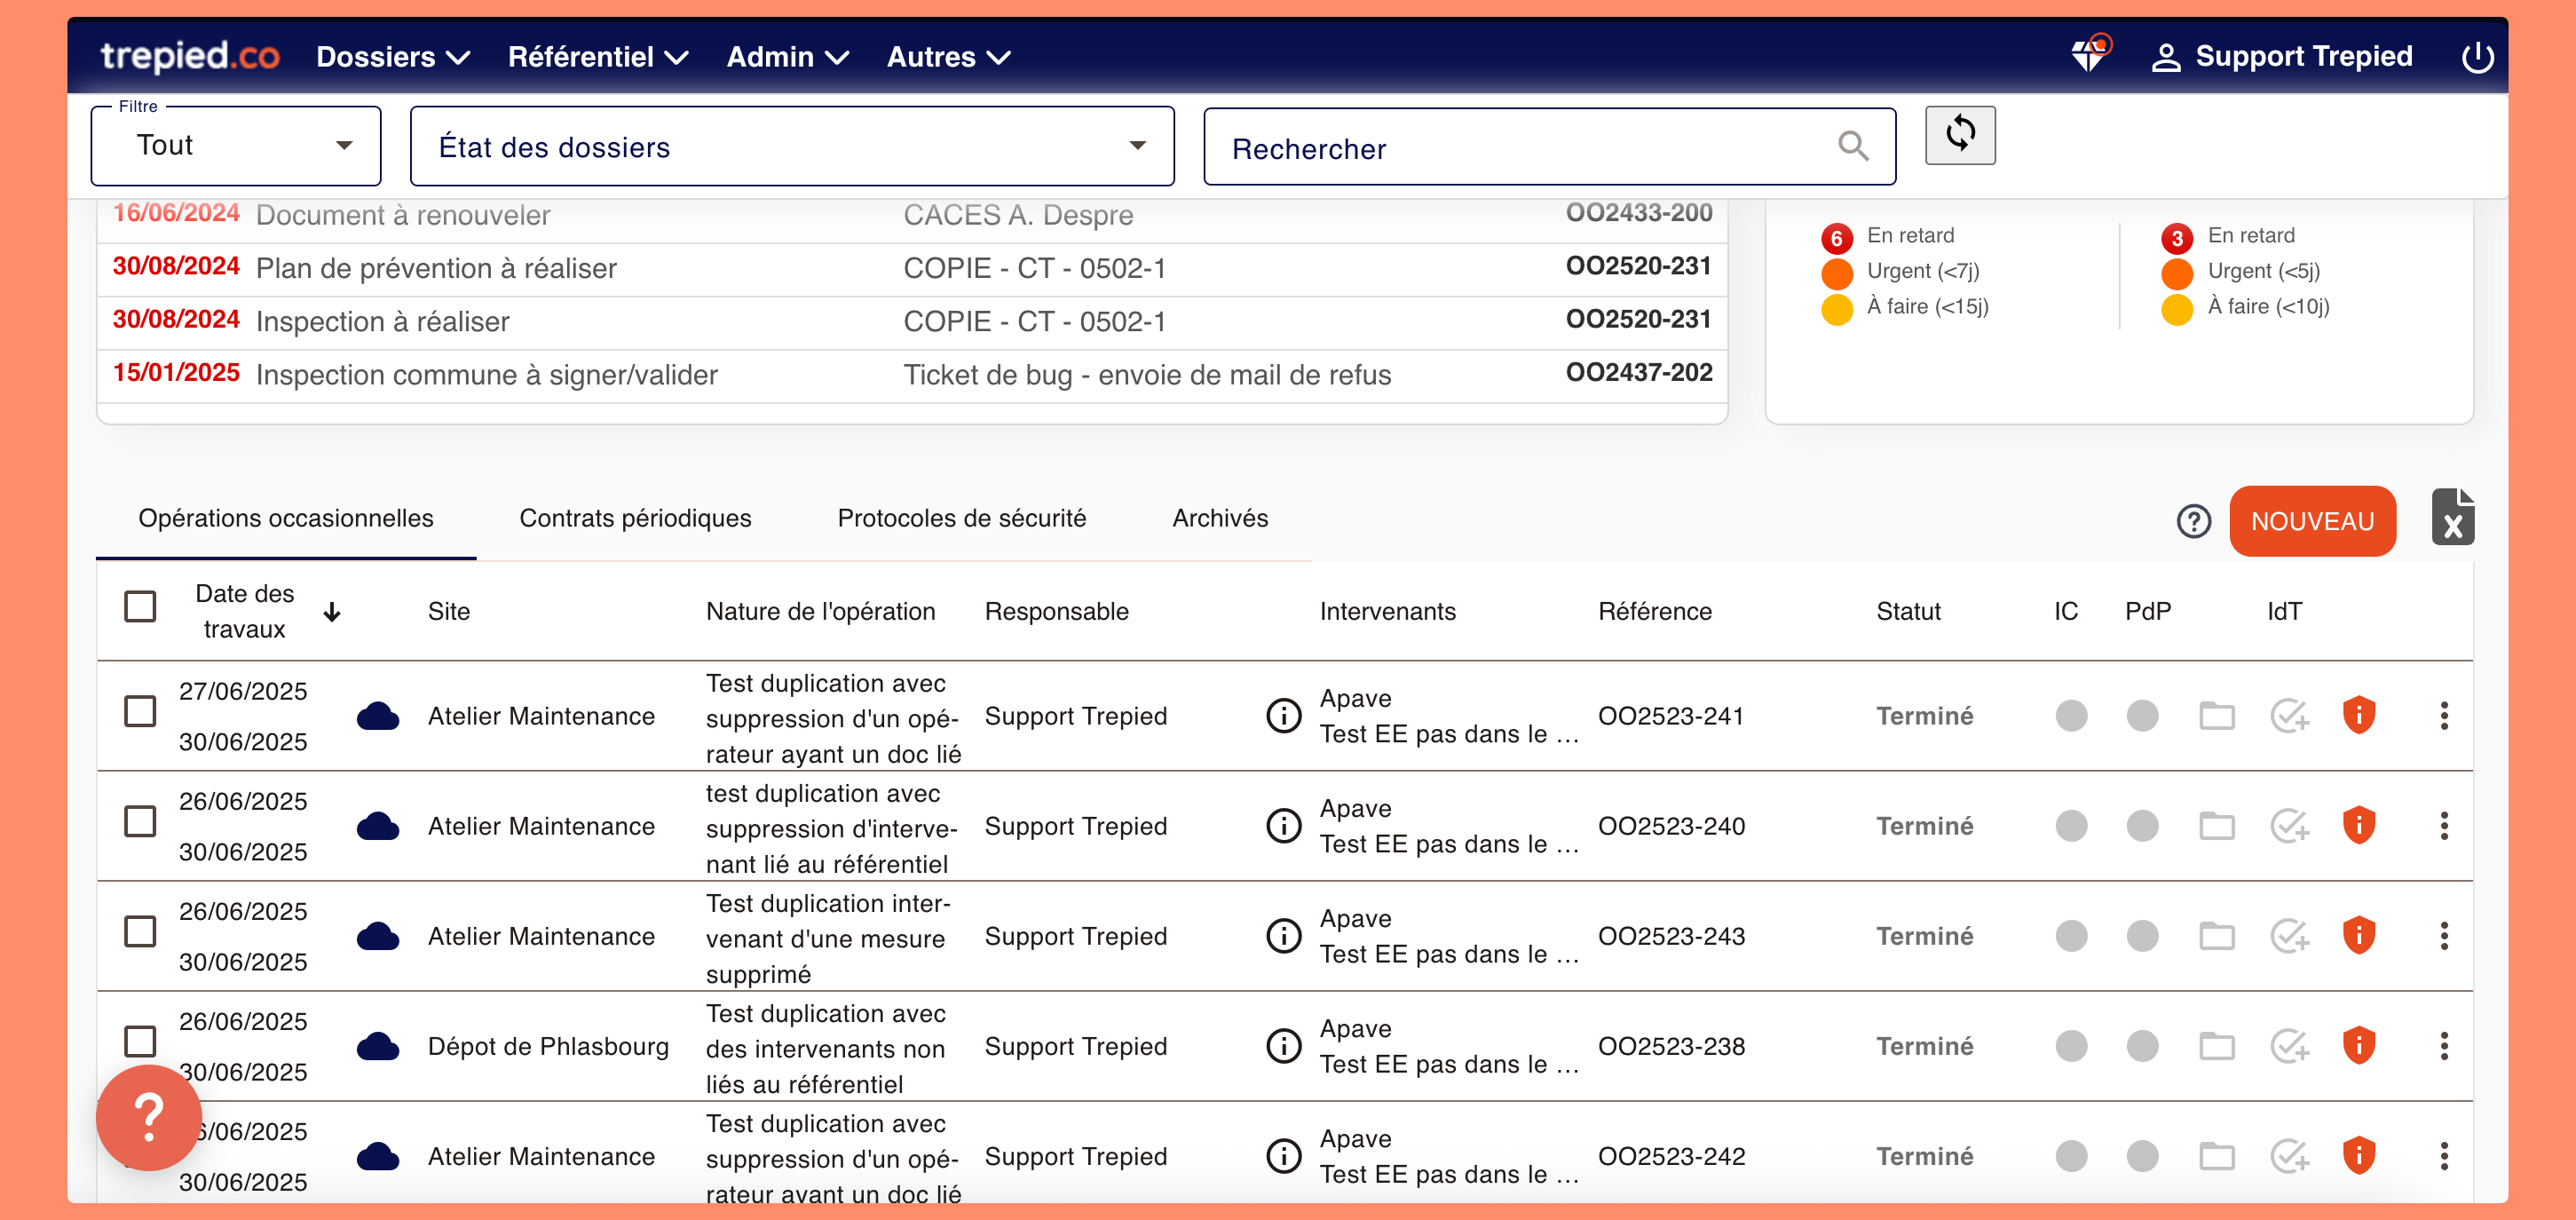2576x1220 pixels.
Task: Open the three-dot menu for OO2523-241
Action: coord(2444,715)
